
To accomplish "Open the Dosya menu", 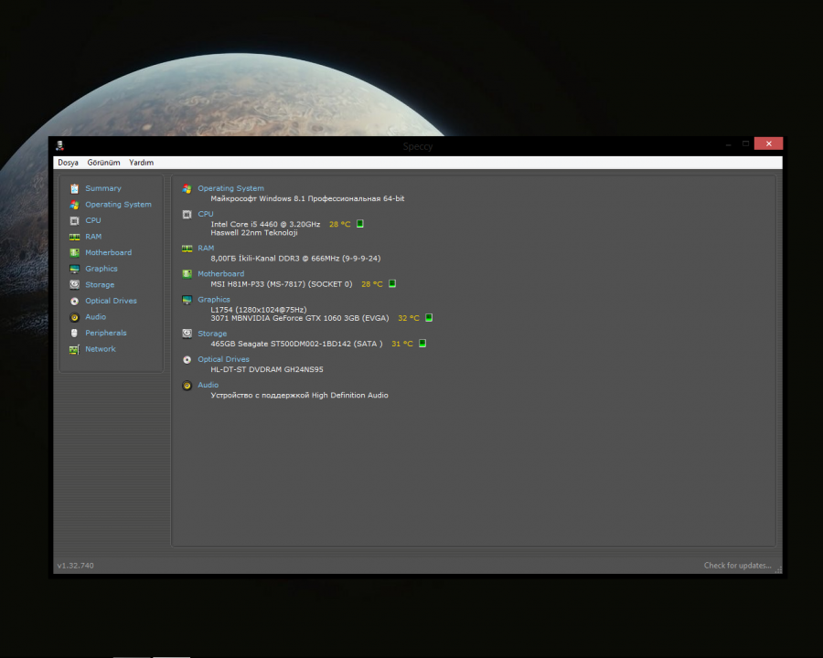I will [68, 163].
